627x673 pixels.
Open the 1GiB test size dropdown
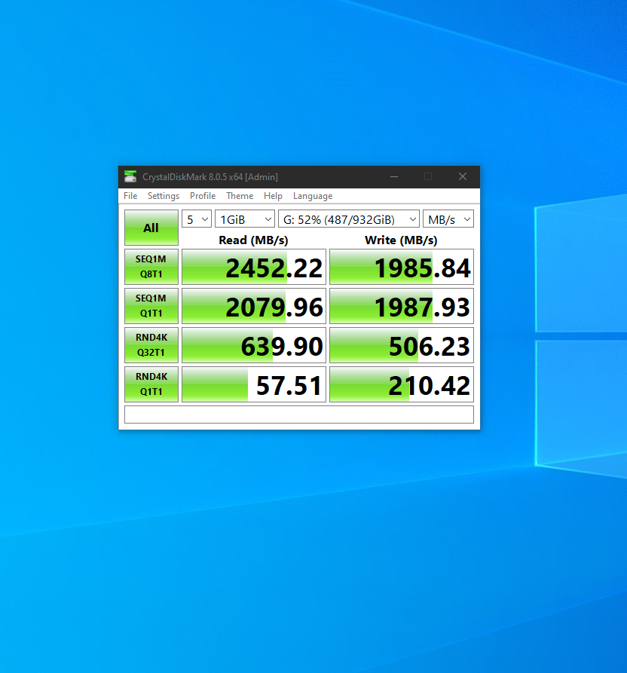point(245,219)
